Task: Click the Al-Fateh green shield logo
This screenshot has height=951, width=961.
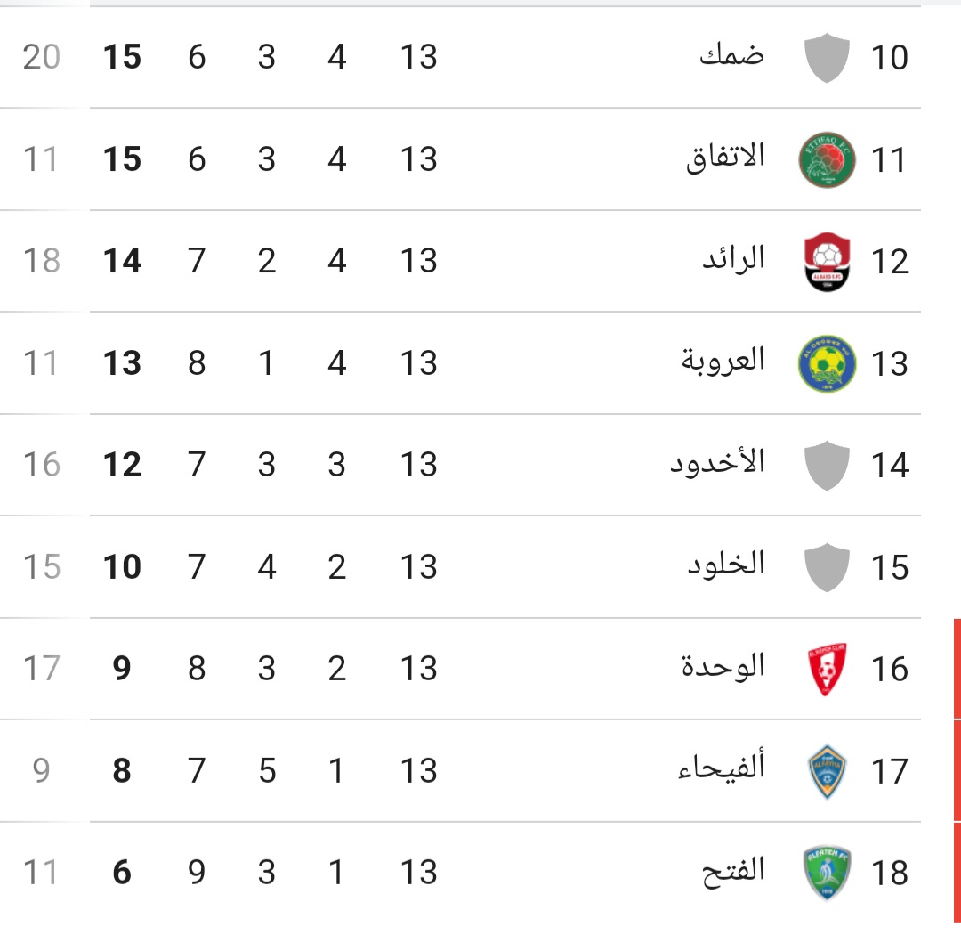Action: (x=827, y=873)
